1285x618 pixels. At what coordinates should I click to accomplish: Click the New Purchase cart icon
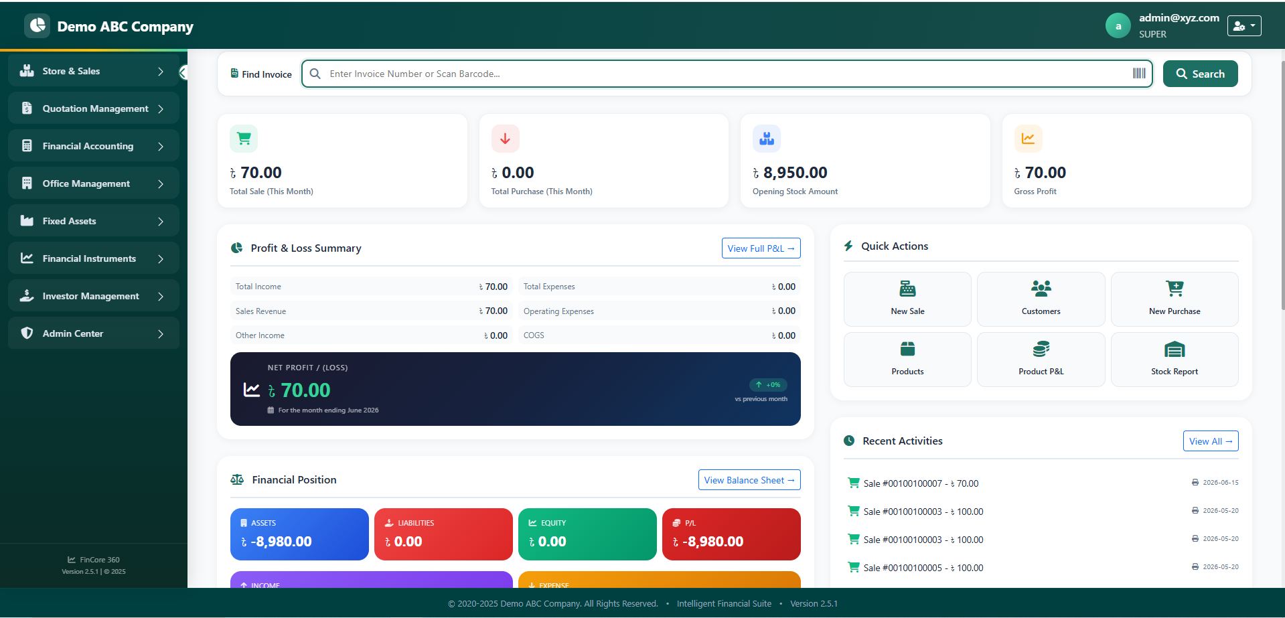click(x=1175, y=289)
